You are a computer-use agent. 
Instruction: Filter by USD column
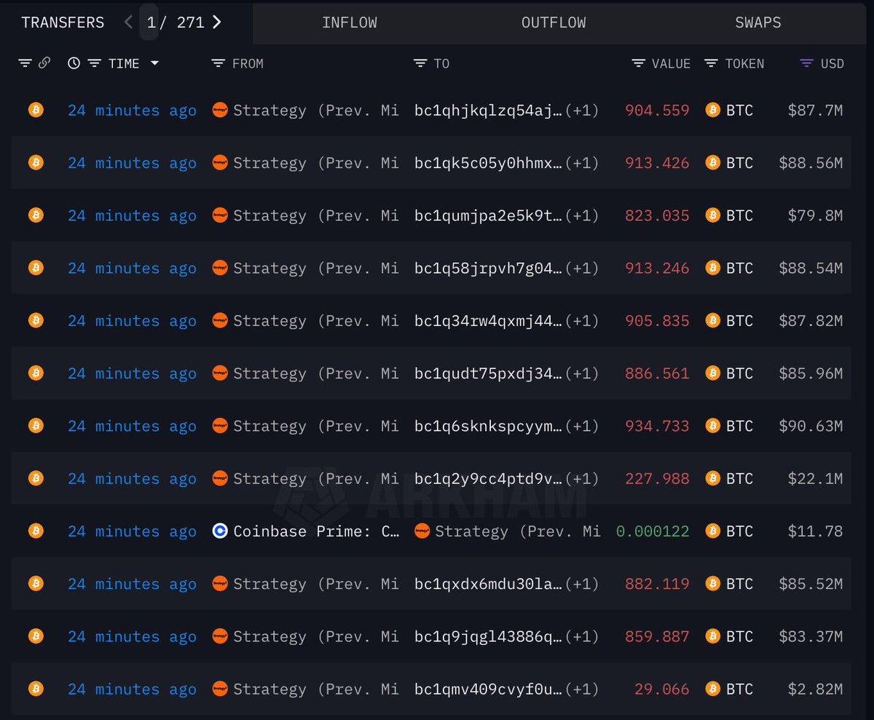click(806, 63)
